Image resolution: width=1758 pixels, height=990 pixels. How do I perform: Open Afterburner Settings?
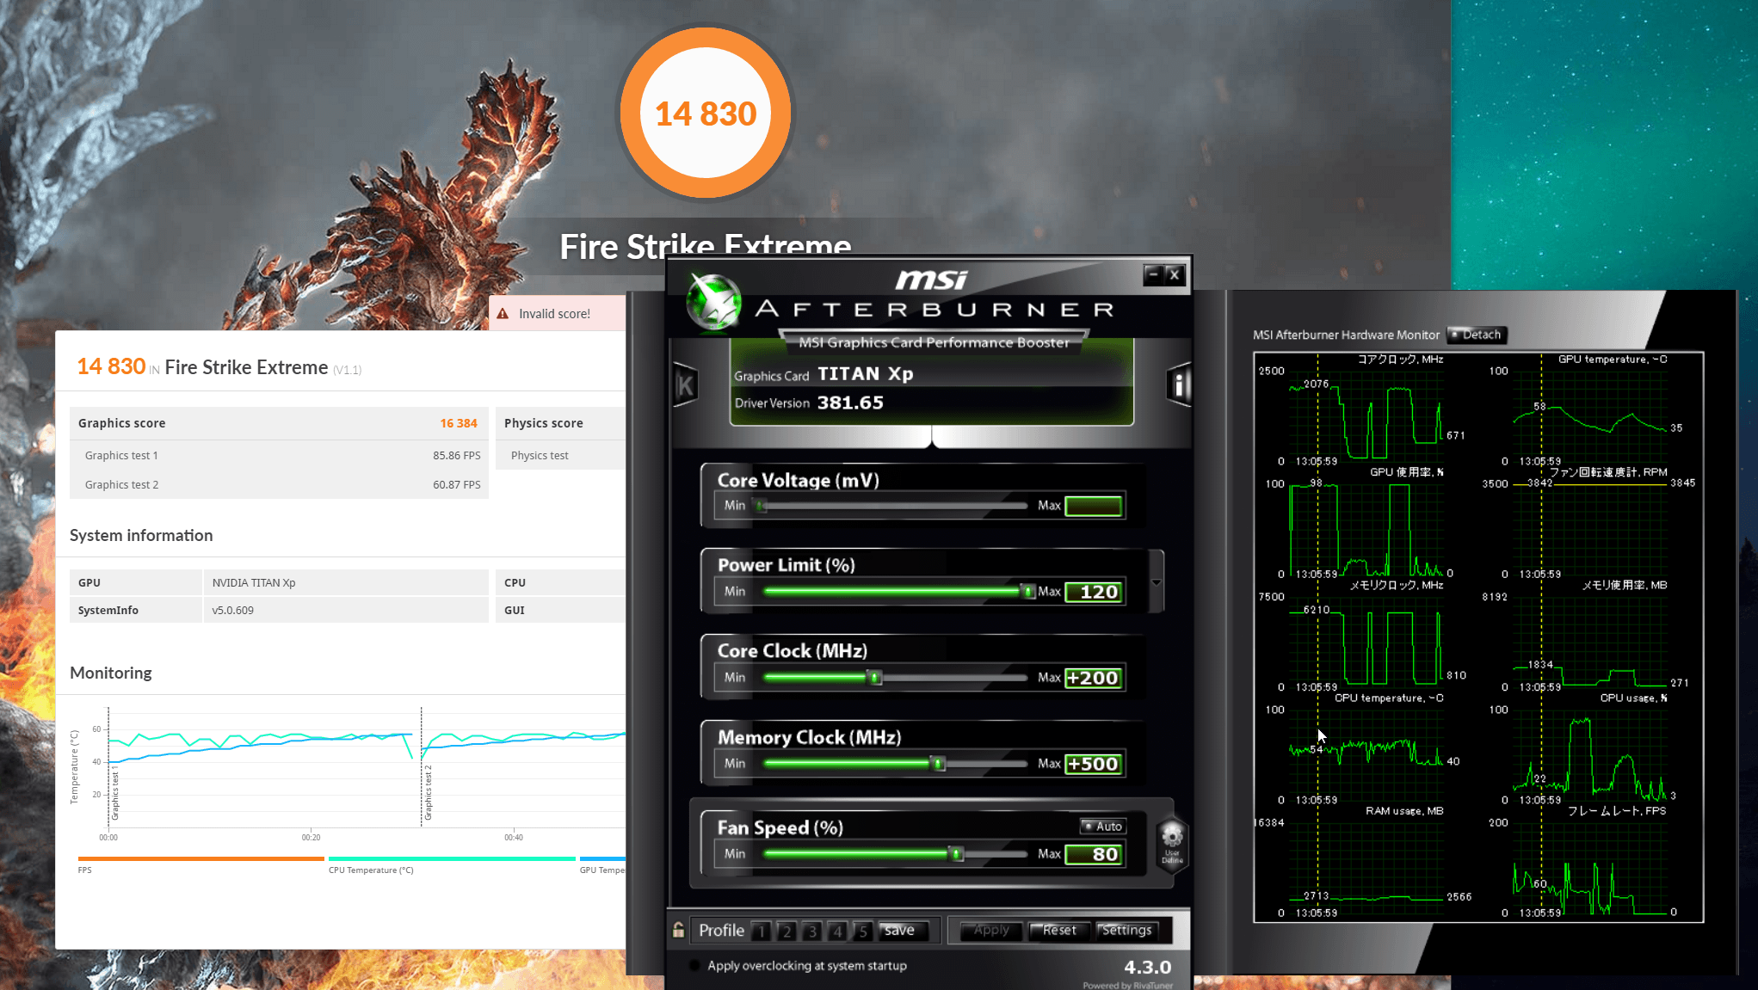tap(1126, 931)
